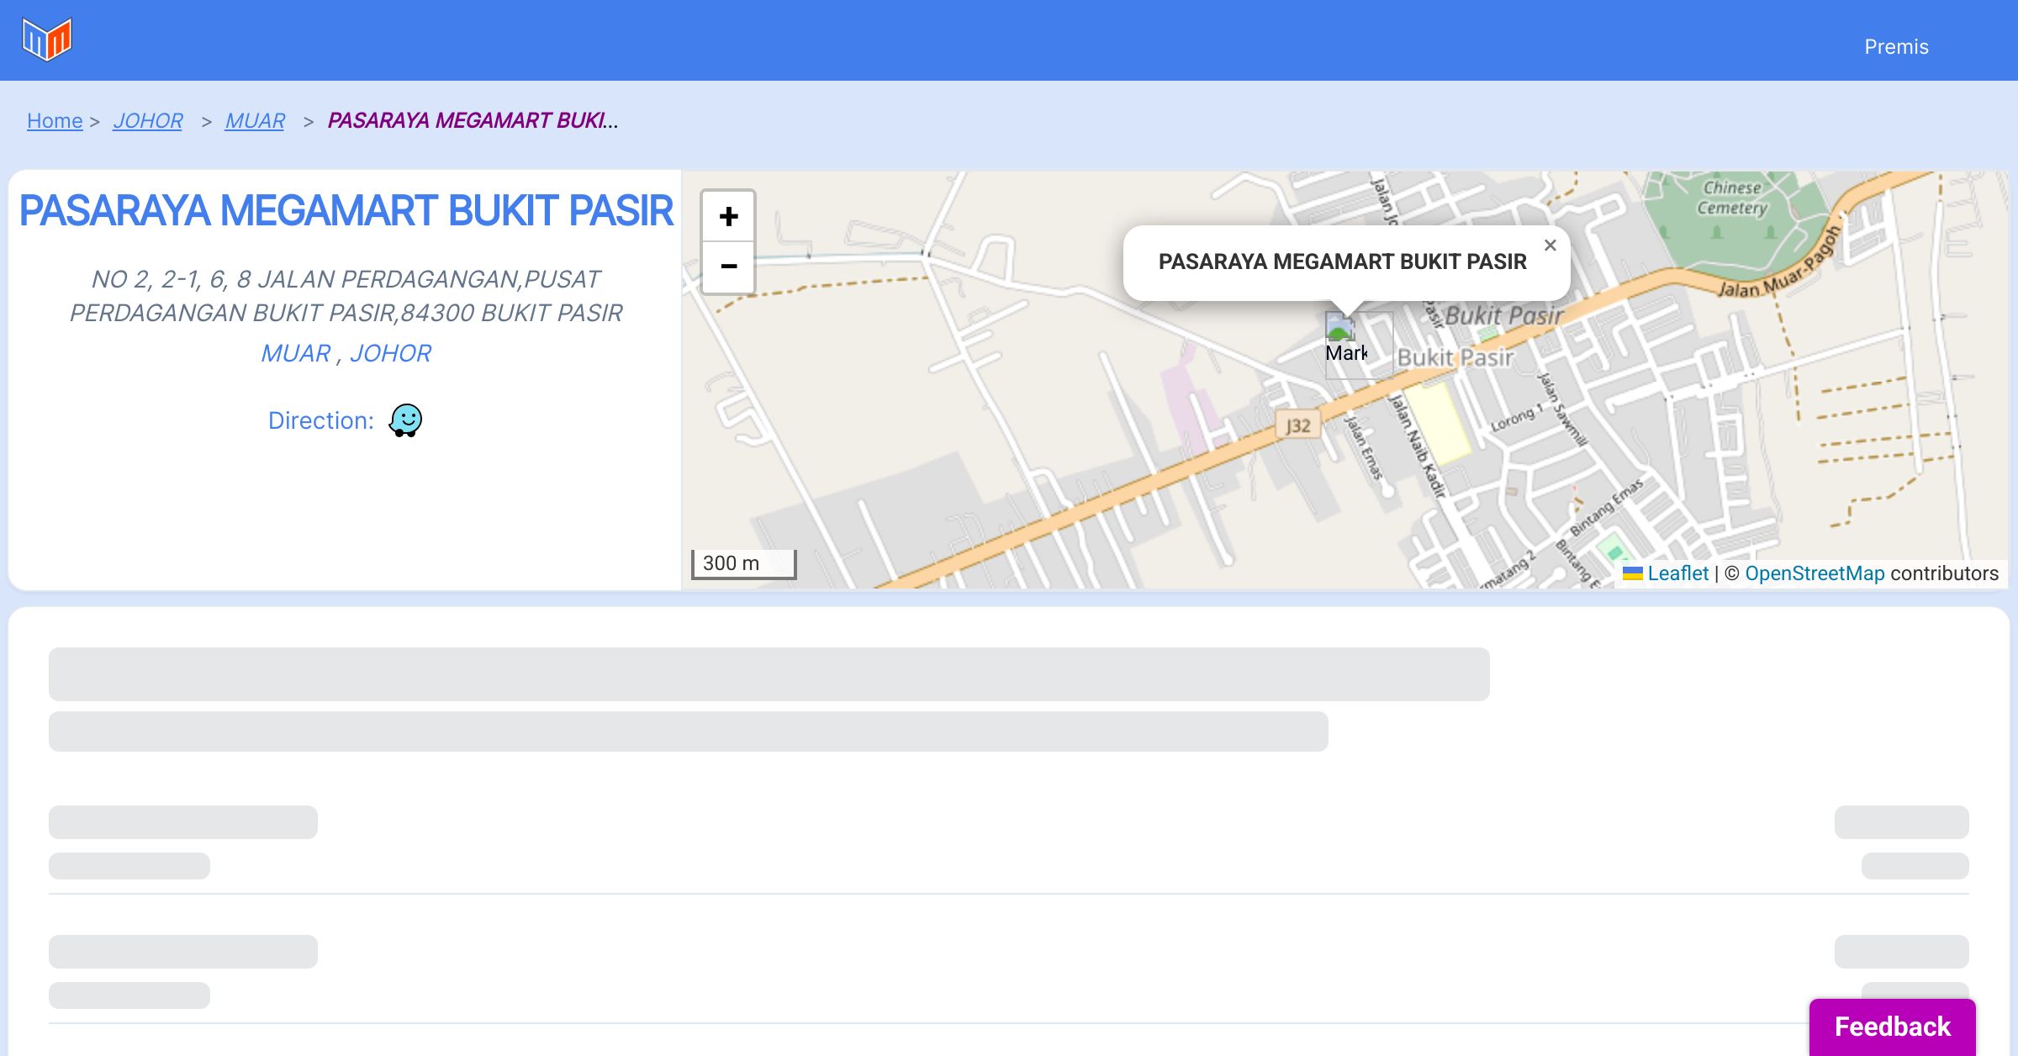Click current breadcrumb PASARAYA MEGAMART BUKI...

(473, 121)
